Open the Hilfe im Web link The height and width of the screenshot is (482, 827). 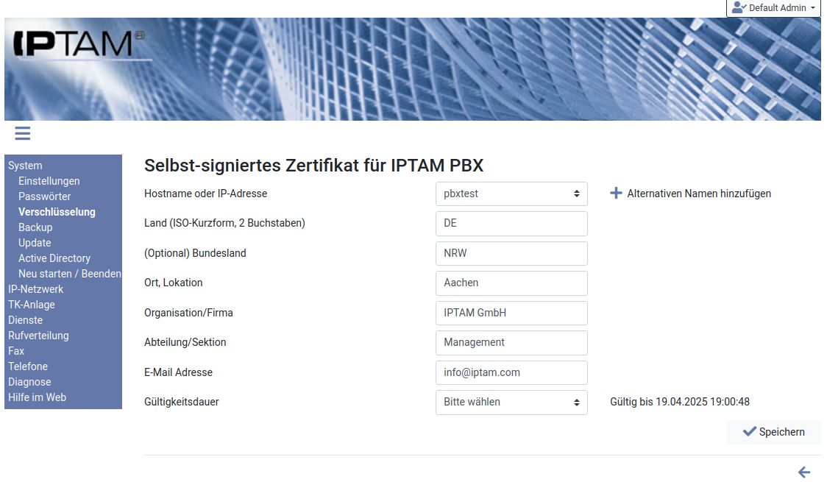tap(37, 397)
